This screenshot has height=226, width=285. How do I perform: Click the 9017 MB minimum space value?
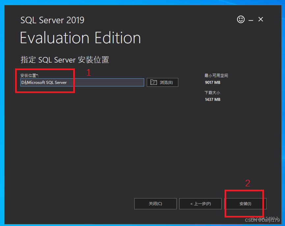213,82
